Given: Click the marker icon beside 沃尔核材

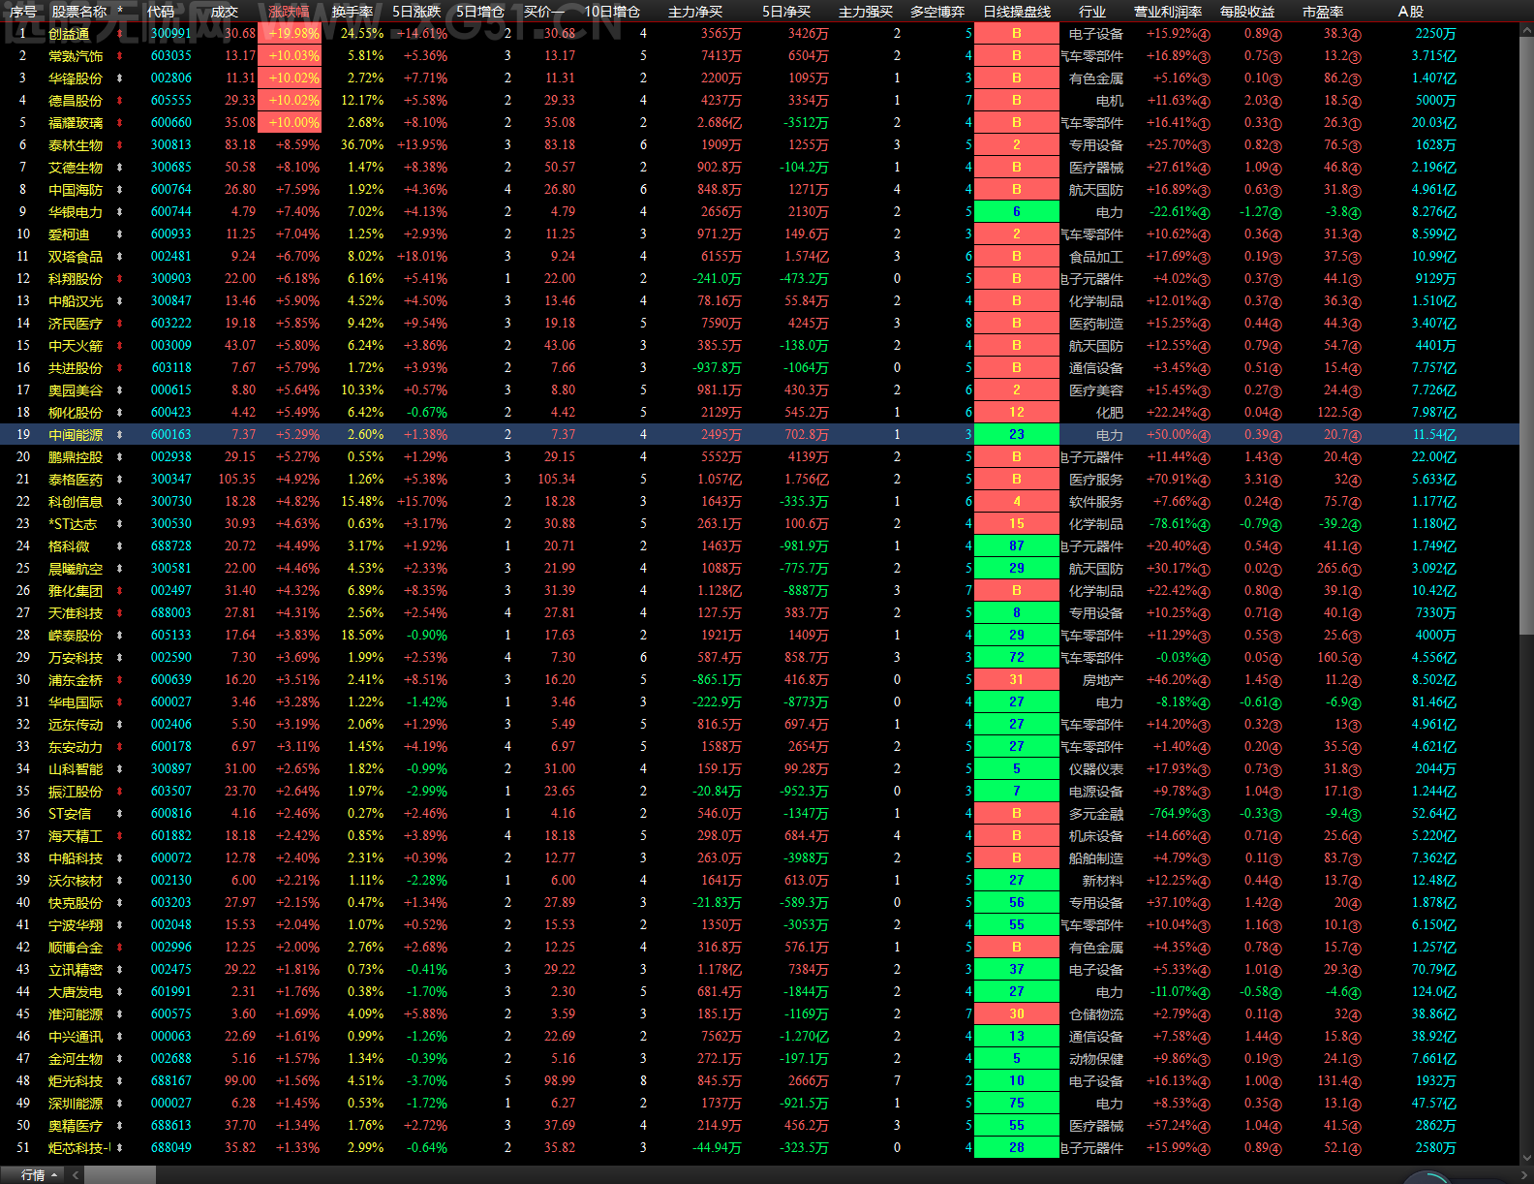Looking at the screenshot, I should tap(120, 881).
